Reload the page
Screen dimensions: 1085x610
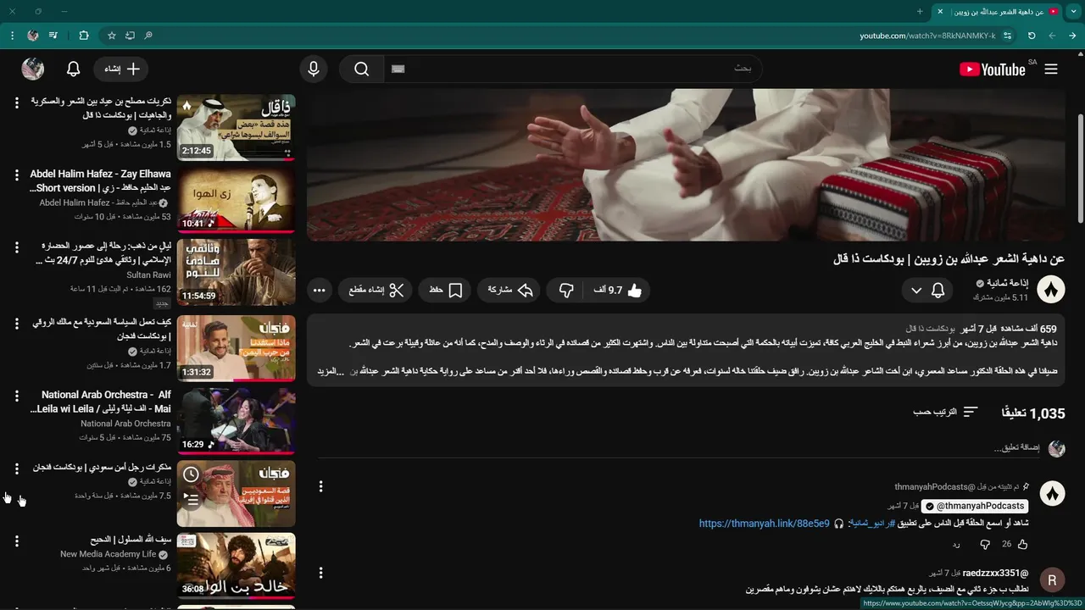(x=1032, y=36)
